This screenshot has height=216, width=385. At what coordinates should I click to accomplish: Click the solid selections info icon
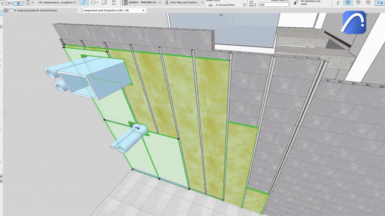pyautogui.click(x=296, y=3)
